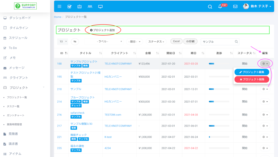The image size is (278, 157).
Task: Open the rows-per-page 10 dropdown
Action: pyautogui.click(x=63, y=41)
